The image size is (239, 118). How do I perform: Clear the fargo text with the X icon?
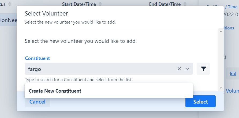(179, 69)
